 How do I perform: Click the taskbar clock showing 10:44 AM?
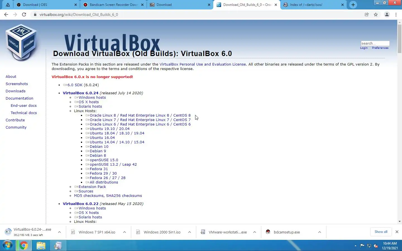point(390,246)
